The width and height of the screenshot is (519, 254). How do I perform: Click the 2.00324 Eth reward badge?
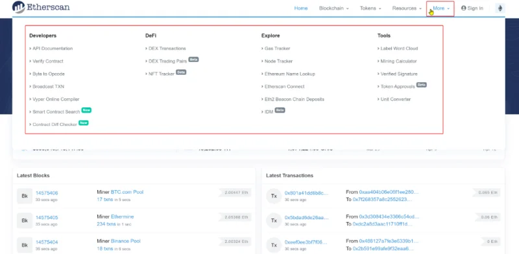pos(234,242)
